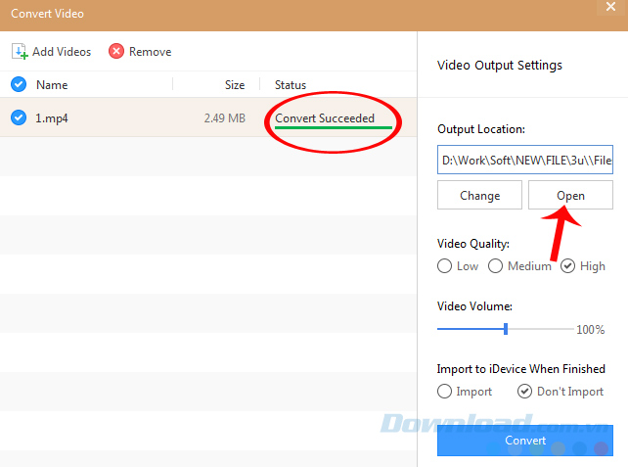628x467 pixels.
Task: Choose Don't Import option
Action: coord(525,392)
